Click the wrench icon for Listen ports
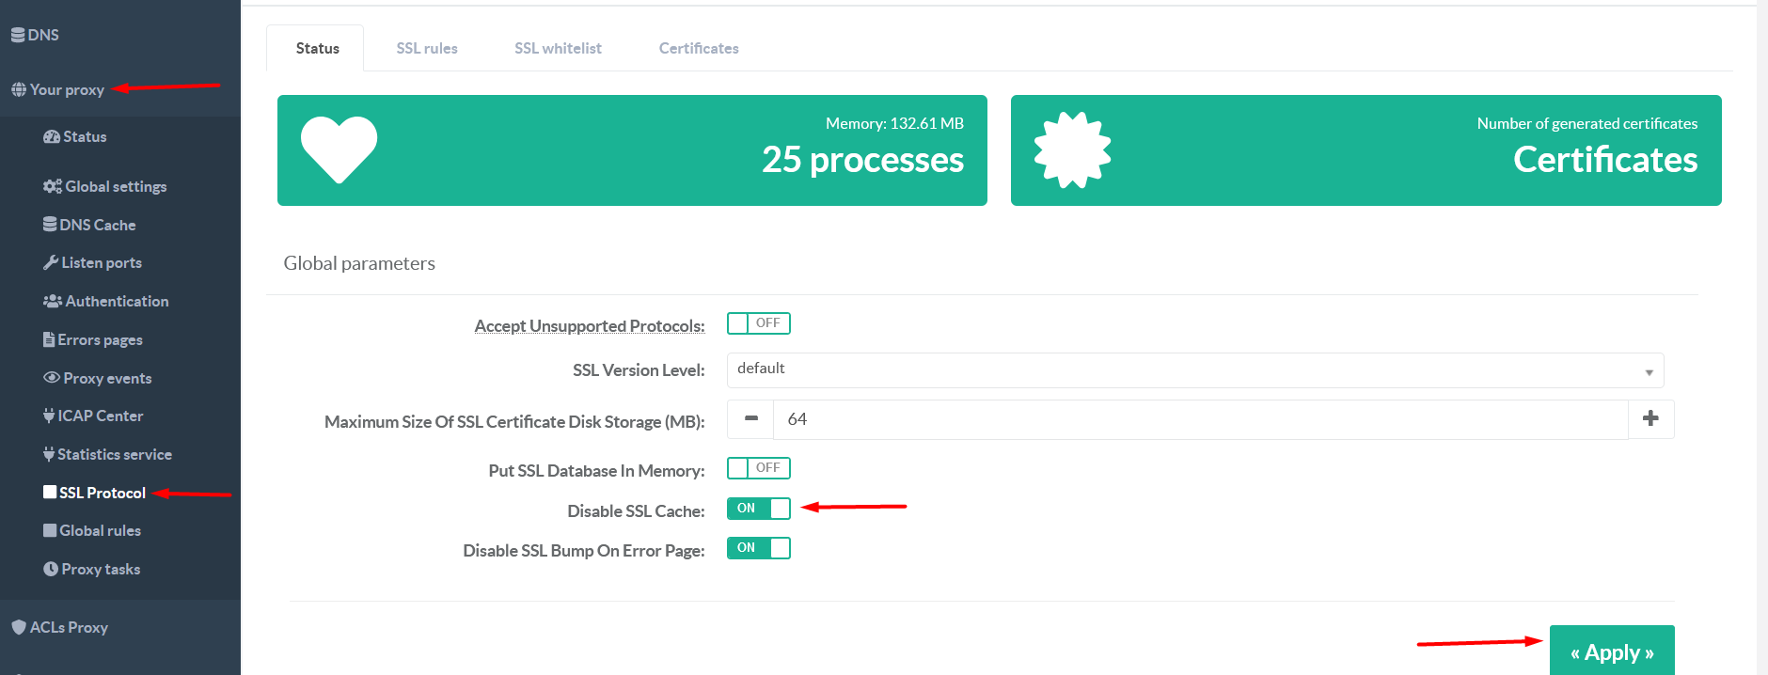The image size is (1768, 675). click(51, 262)
